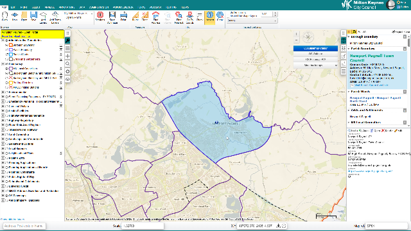Click the Save As Image picture icon
This screenshot has width=411, height=231.
[112, 17]
